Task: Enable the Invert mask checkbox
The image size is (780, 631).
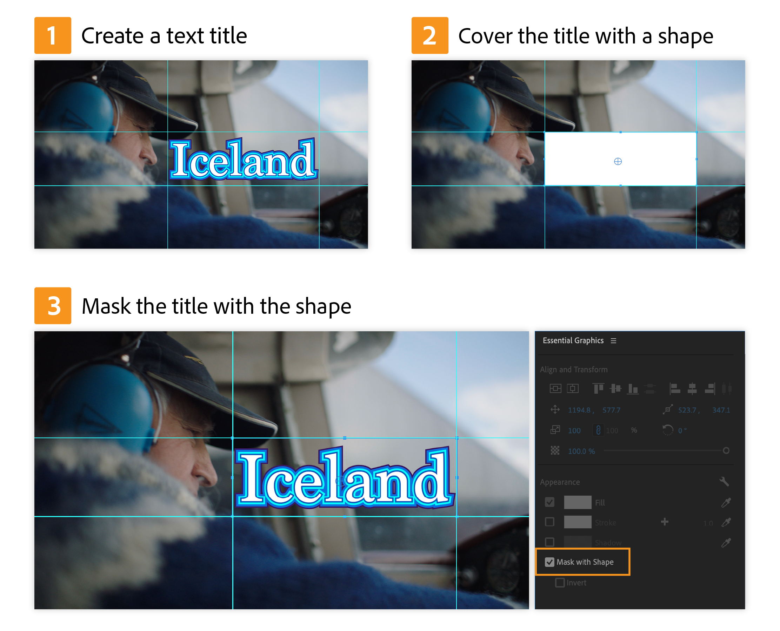Action: click(560, 582)
